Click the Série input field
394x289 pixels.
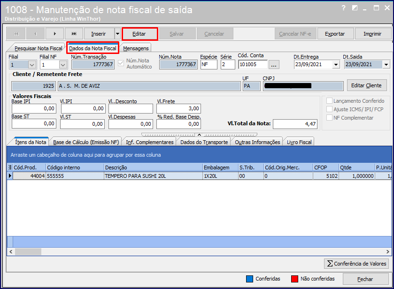[x=228, y=65]
